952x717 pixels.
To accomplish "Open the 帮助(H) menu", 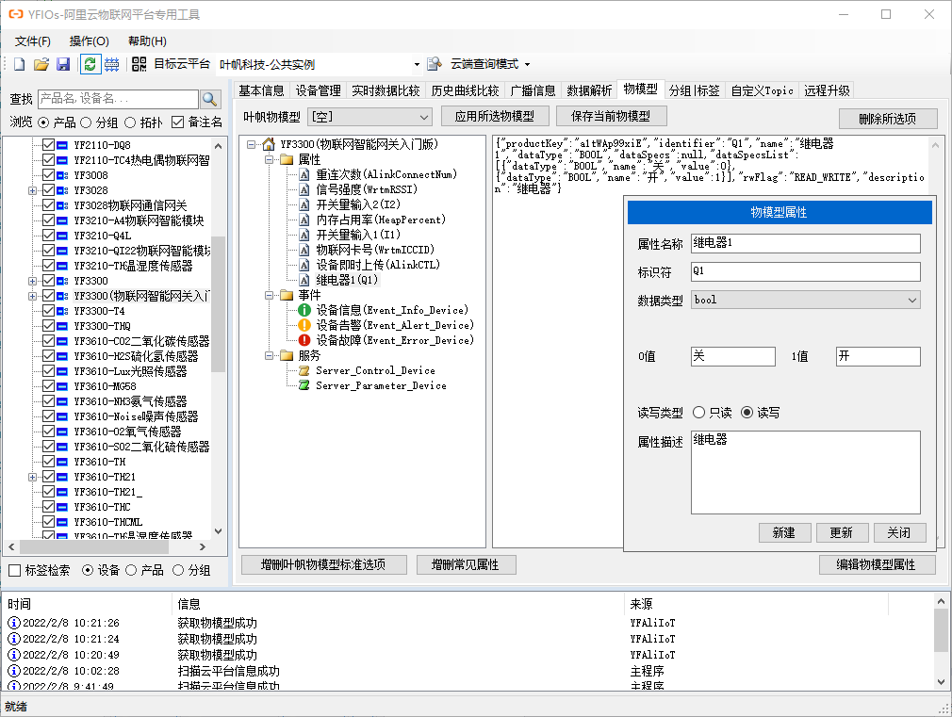I will point(148,41).
